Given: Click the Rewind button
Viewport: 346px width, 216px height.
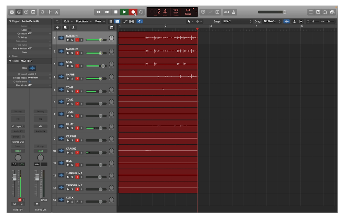Looking at the screenshot, I should tap(98, 12).
